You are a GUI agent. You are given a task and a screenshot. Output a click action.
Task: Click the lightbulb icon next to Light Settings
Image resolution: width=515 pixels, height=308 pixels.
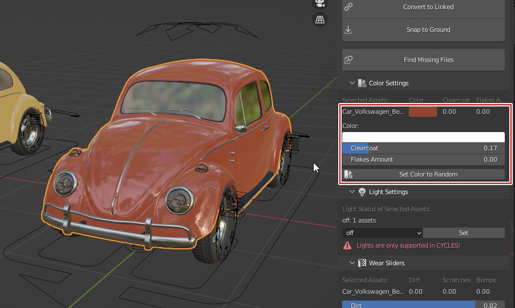[x=362, y=192]
